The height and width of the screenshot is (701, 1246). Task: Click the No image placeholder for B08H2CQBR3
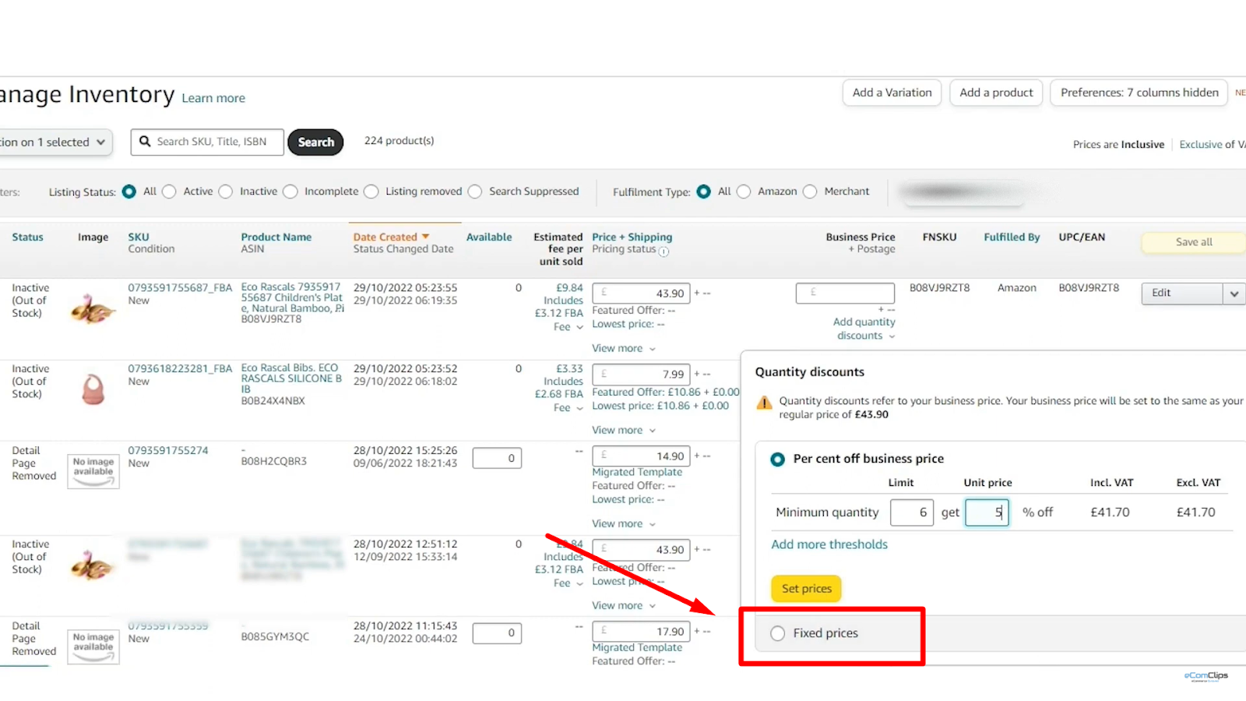(93, 471)
